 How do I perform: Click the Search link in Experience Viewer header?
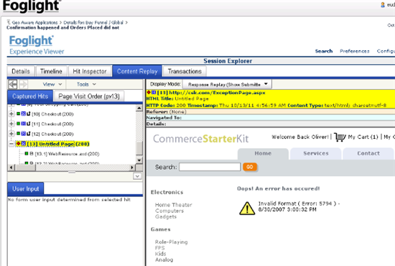point(324,51)
